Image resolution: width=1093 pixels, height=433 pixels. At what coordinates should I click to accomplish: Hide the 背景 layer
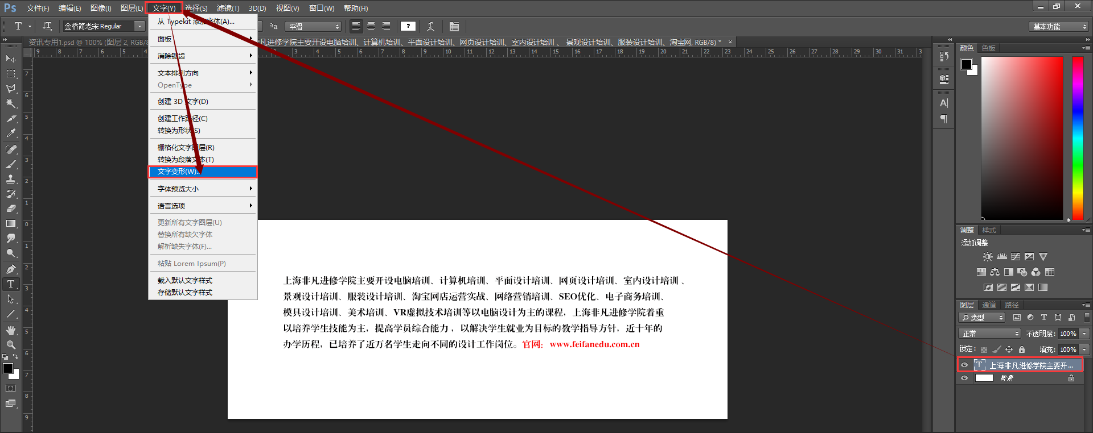click(x=964, y=378)
